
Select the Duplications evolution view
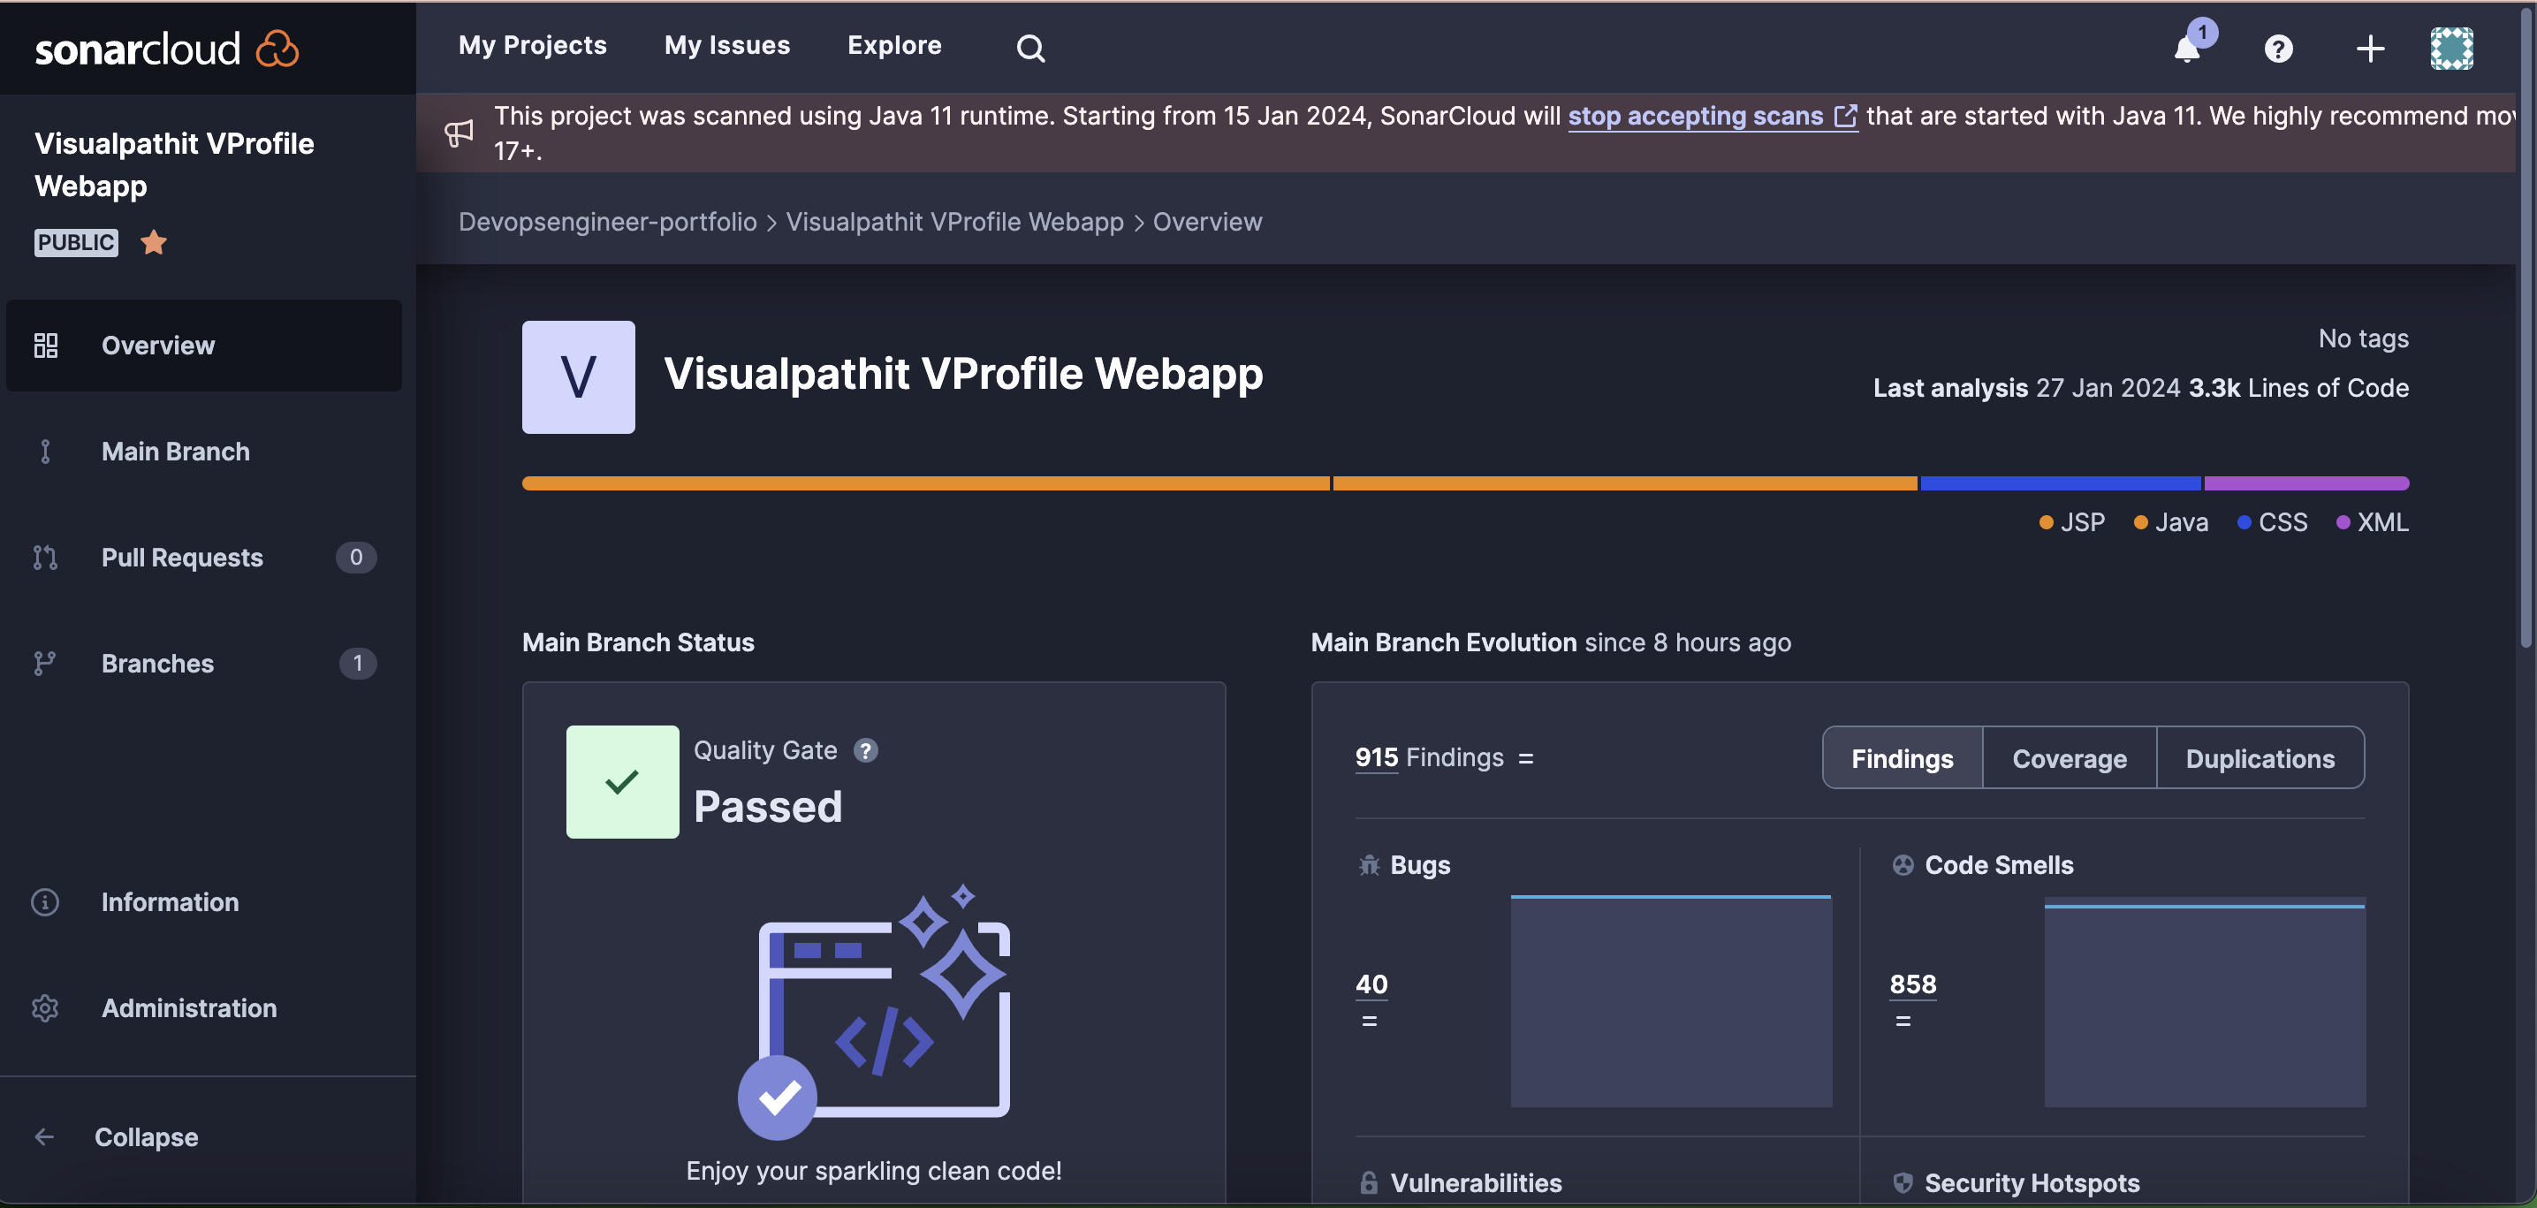(2260, 758)
